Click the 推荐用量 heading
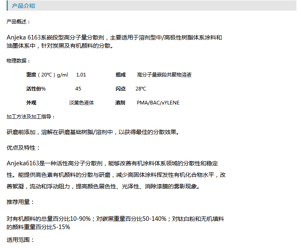Image resolution: width=301 pixels, height=248 pixels. pos(21,202)
